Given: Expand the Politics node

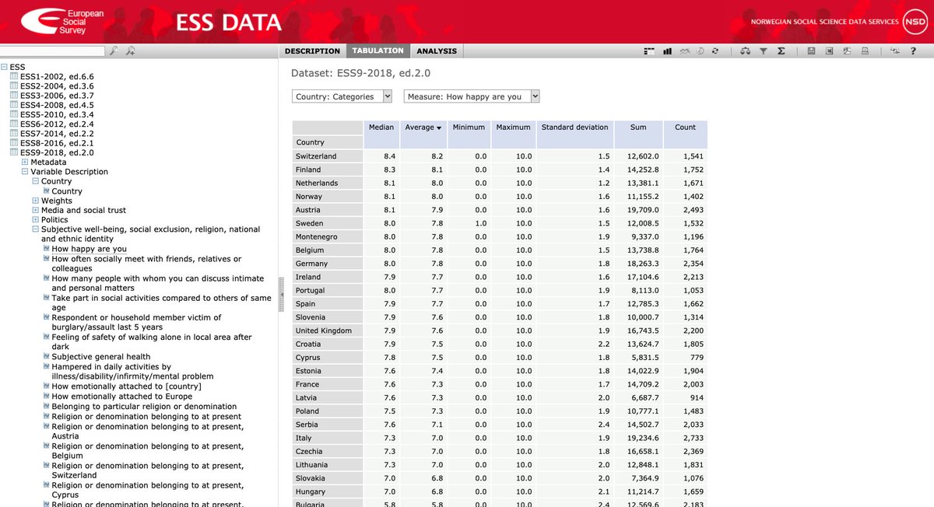Looking at the screenshot, I should coord(36,220).
